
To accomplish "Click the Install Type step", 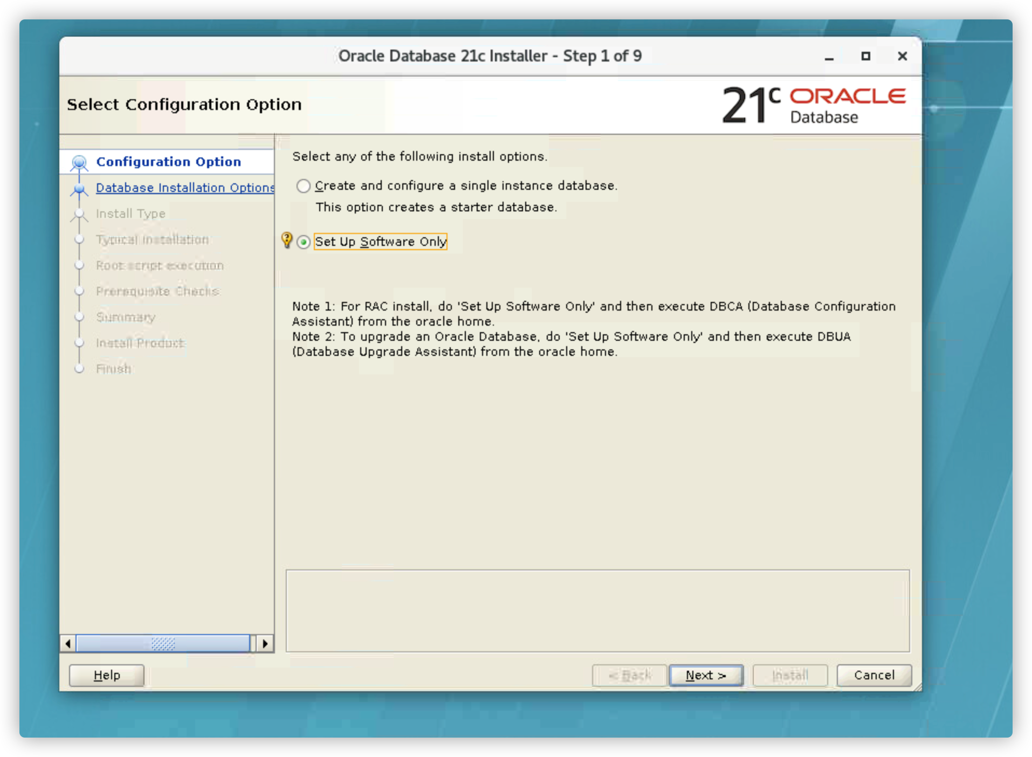I will pos(130,214).
